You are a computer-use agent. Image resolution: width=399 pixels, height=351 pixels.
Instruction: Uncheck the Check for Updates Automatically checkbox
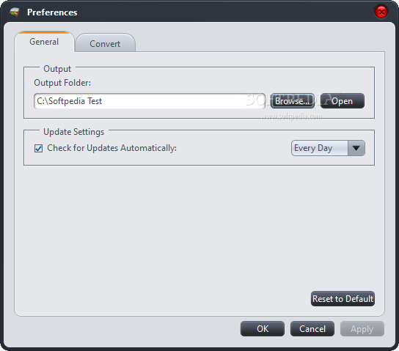(38, 148)
